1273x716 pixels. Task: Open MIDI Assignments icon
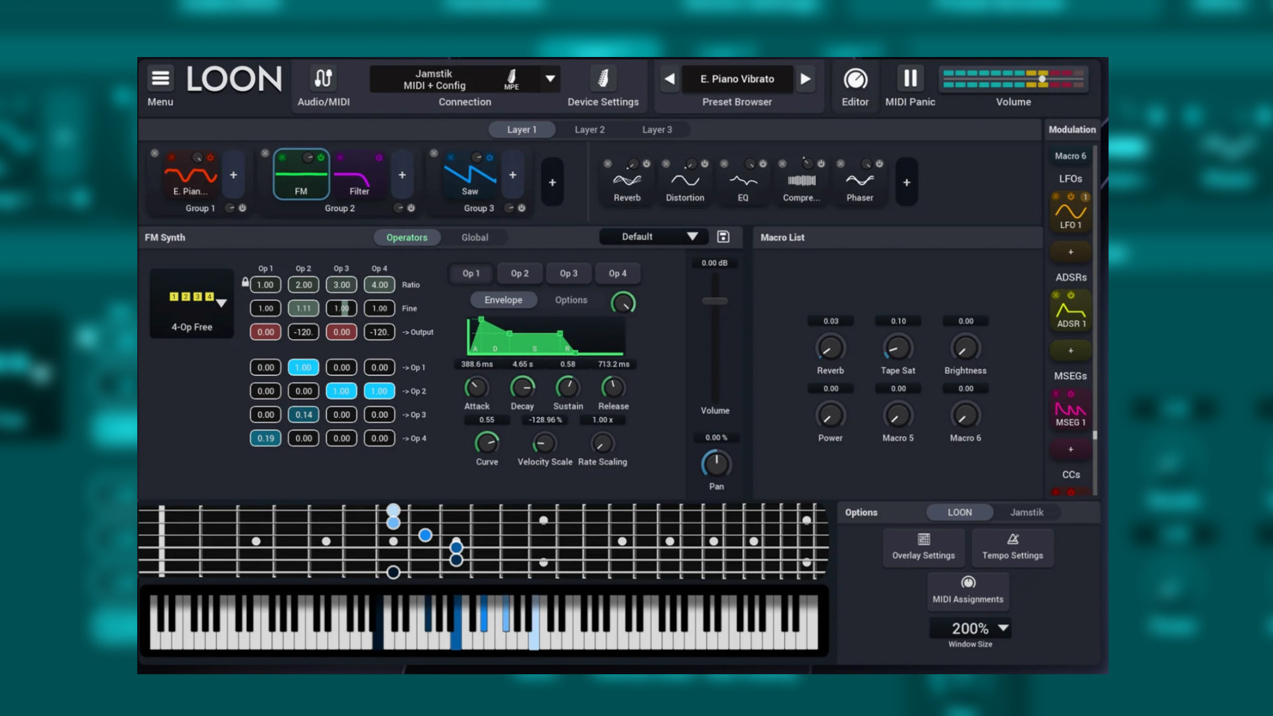point(968,582)
